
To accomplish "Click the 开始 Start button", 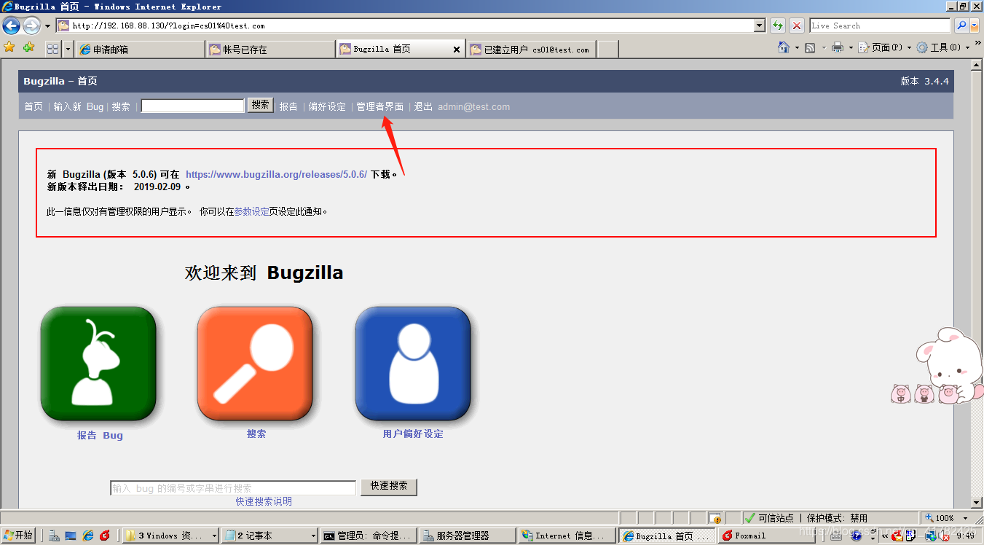I will tap(18, 536).
